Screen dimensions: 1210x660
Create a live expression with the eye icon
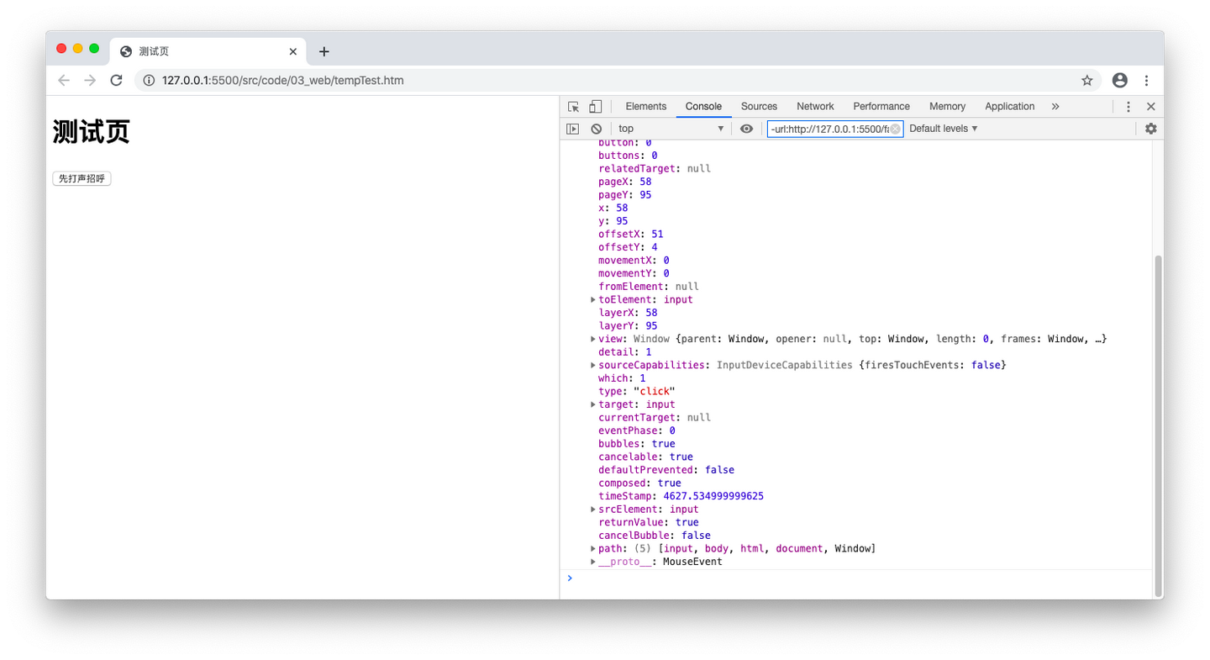[x=746, y=129]
